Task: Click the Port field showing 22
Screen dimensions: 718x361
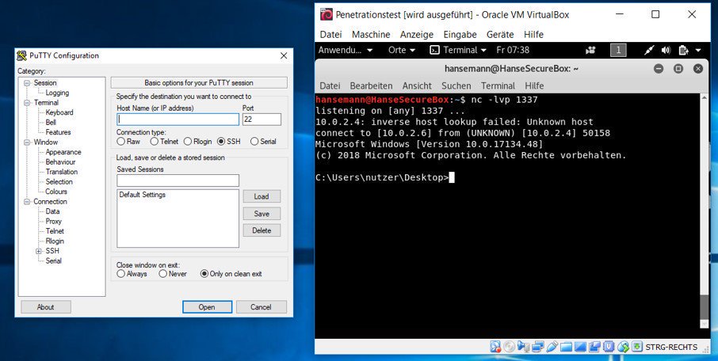Action: pyautogui.click(x=262, y=120)
